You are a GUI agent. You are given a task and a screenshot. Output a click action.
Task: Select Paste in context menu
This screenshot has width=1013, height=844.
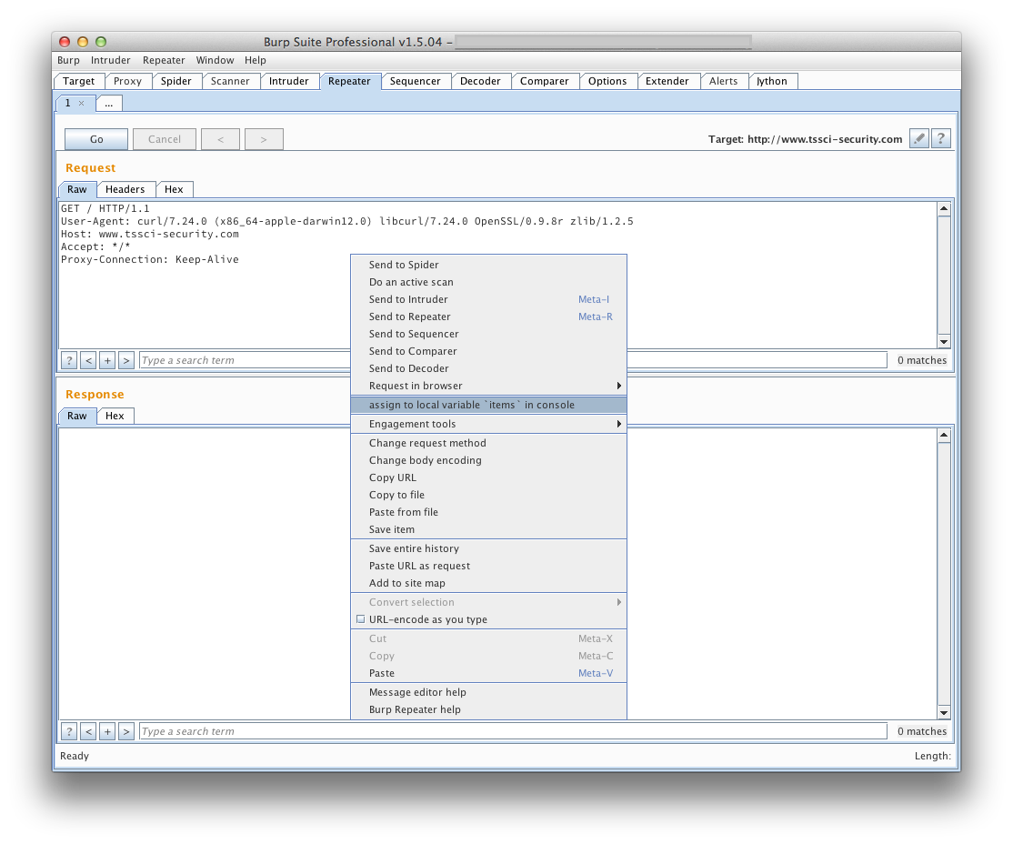point(488,673)
